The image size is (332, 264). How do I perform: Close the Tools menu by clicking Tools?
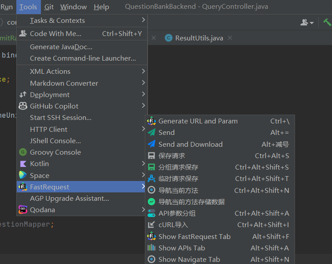[x=28, y=7]
